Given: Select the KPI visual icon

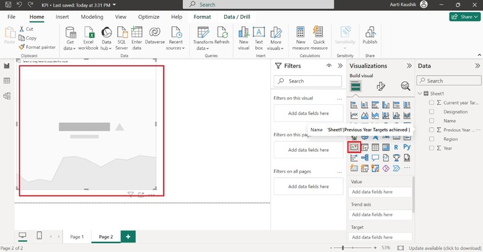Looking at the screenshot, I should tap(354, 147).
